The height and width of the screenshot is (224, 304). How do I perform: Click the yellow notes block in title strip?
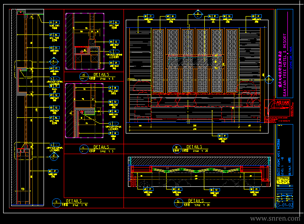(283, 181)
